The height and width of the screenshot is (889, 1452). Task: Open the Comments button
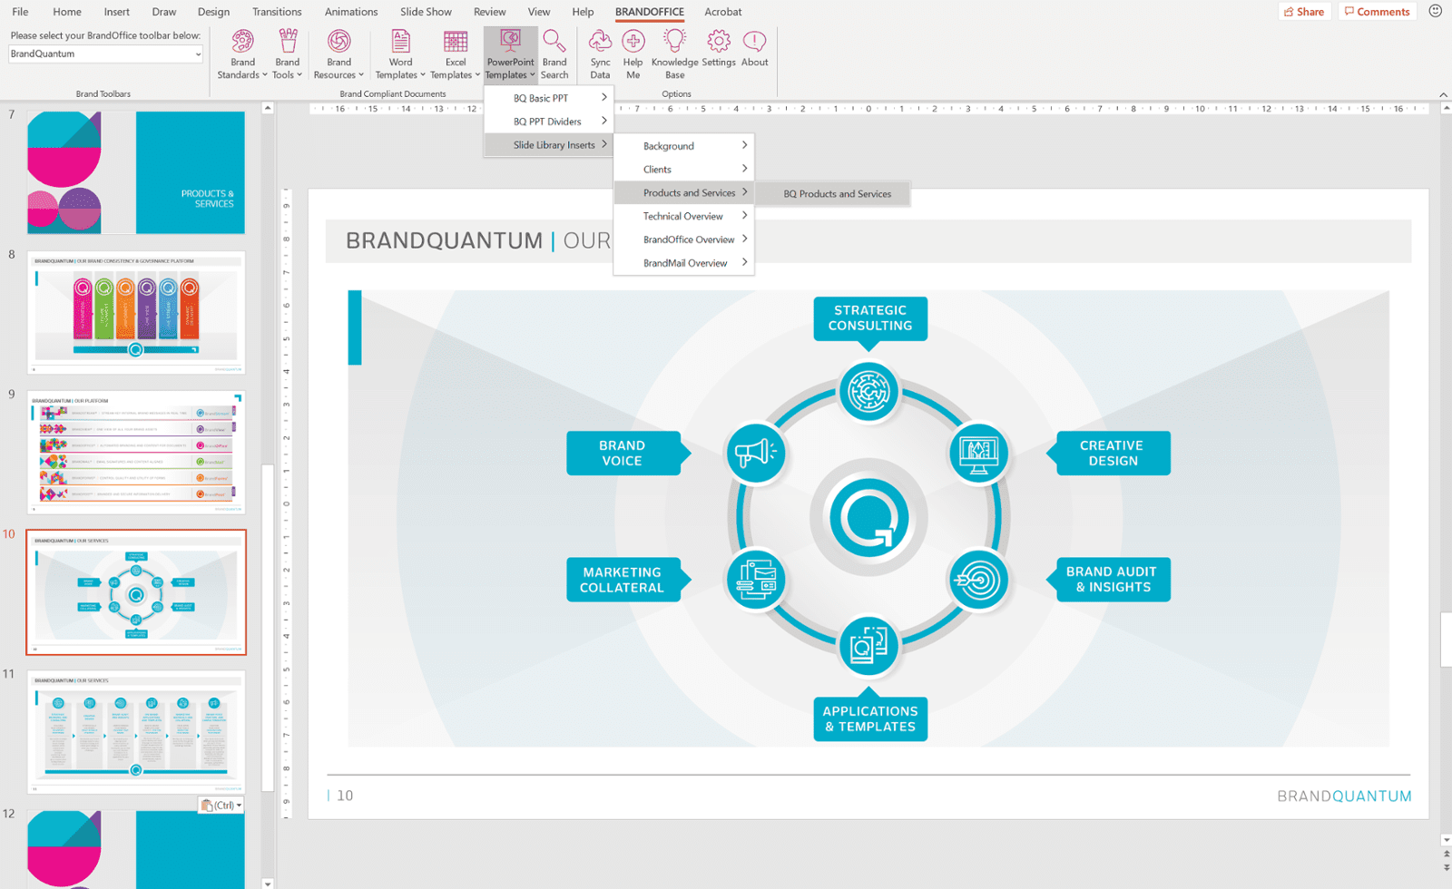(1377, 12)
